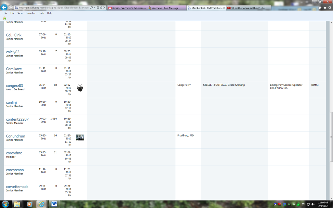This screenshot has height=208, width=333.
Task: Click the volume speaker tray icon
Action: (313, 204)
